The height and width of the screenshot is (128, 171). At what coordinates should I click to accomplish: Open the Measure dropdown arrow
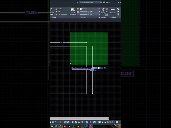point(113,14)
